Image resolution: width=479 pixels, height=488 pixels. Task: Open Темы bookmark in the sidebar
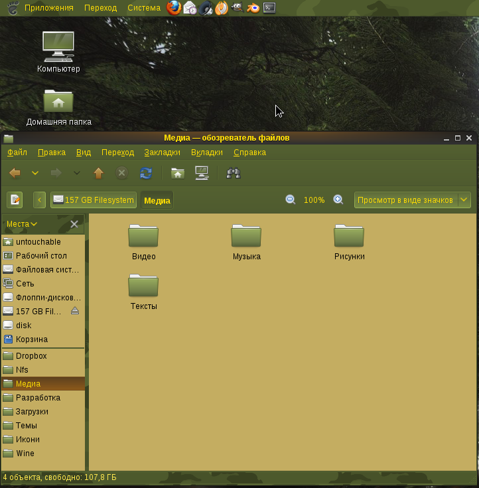tap(43, 426)
